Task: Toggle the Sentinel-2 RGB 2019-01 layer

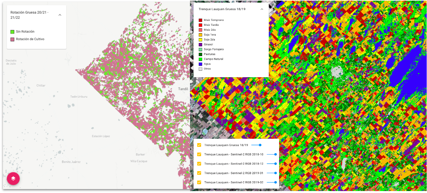Action: tap(199, 173)
